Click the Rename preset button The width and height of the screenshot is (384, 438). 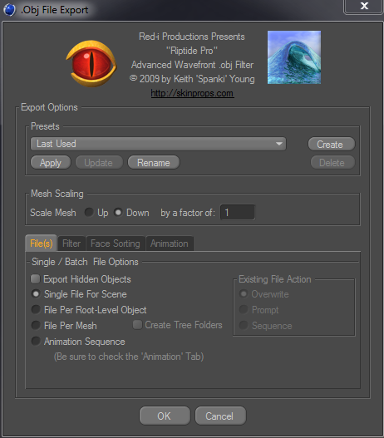pyautogui.click(x=154, y=163)
